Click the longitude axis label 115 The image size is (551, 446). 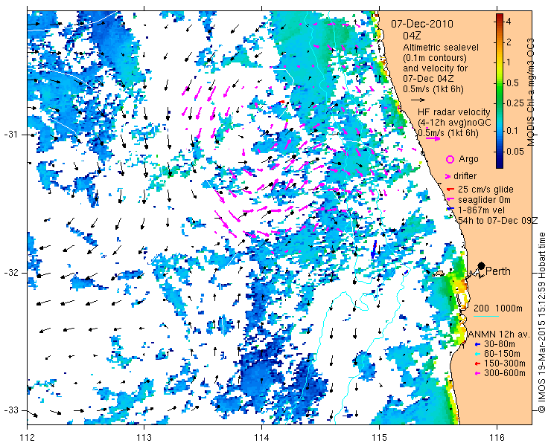tap(379, 438)
